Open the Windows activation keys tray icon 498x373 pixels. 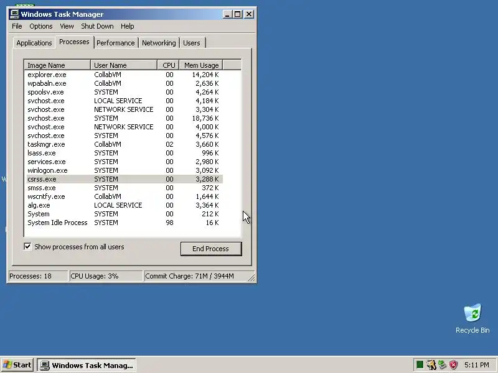(431, 365)
